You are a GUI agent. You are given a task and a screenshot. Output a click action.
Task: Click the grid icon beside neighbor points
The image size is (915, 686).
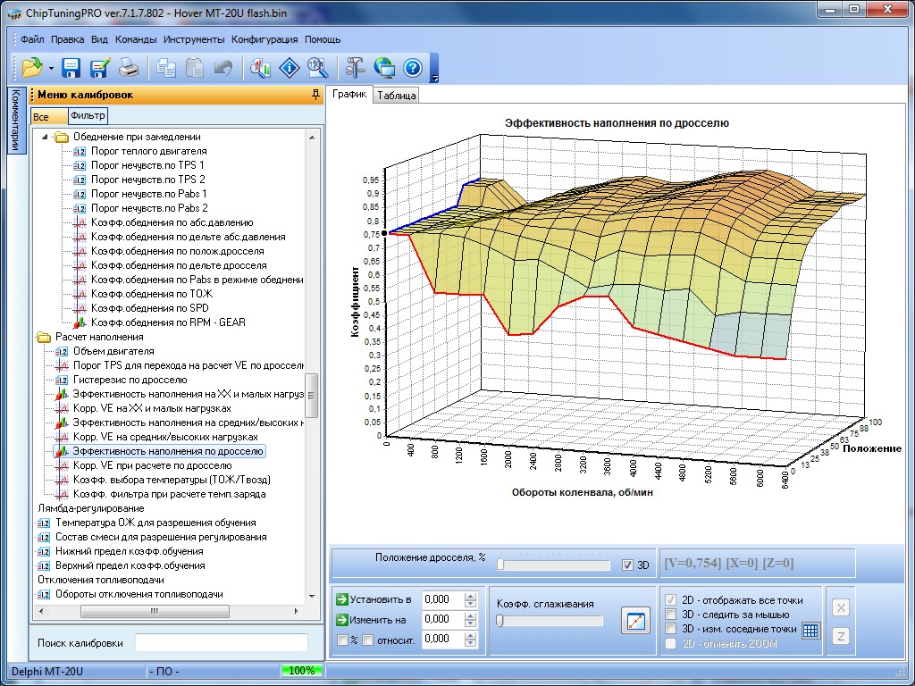(810, 630)
